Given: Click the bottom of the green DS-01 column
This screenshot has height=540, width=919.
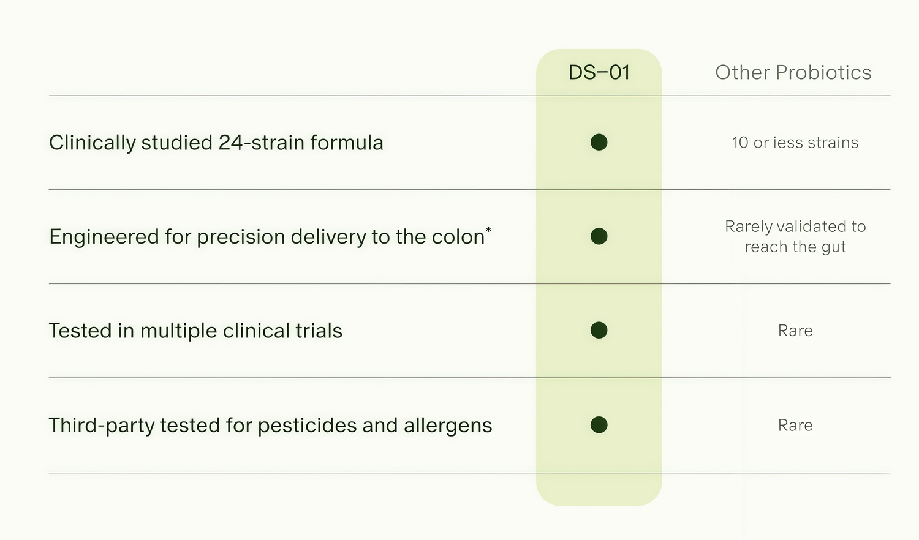Looking at the screenshot, I should tap(599, 490).
